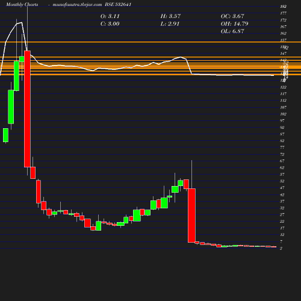This screenshot has height=301, width=301.
Task: Click the 22 price axis label
Action: point(282,222)
